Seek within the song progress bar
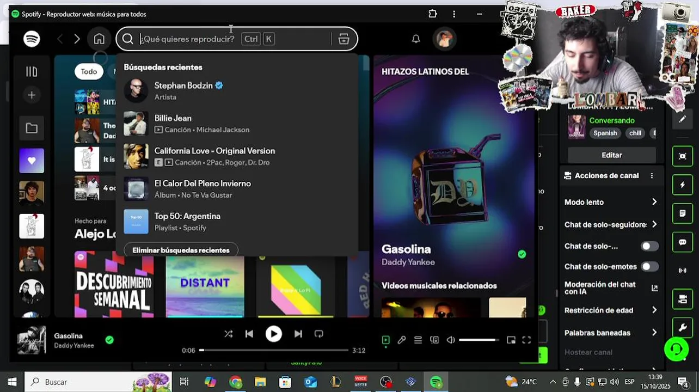The height and width of the screenshot is (392, 699). pos(274,351)
